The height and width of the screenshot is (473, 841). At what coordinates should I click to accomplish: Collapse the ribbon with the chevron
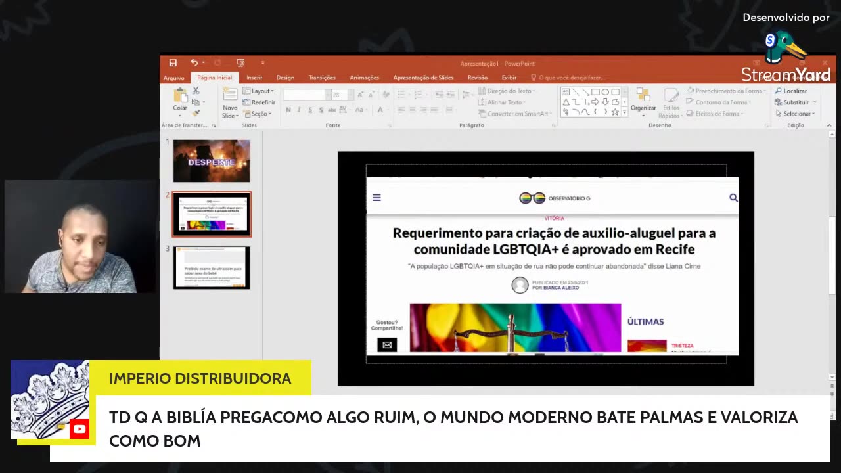point(829,125)
